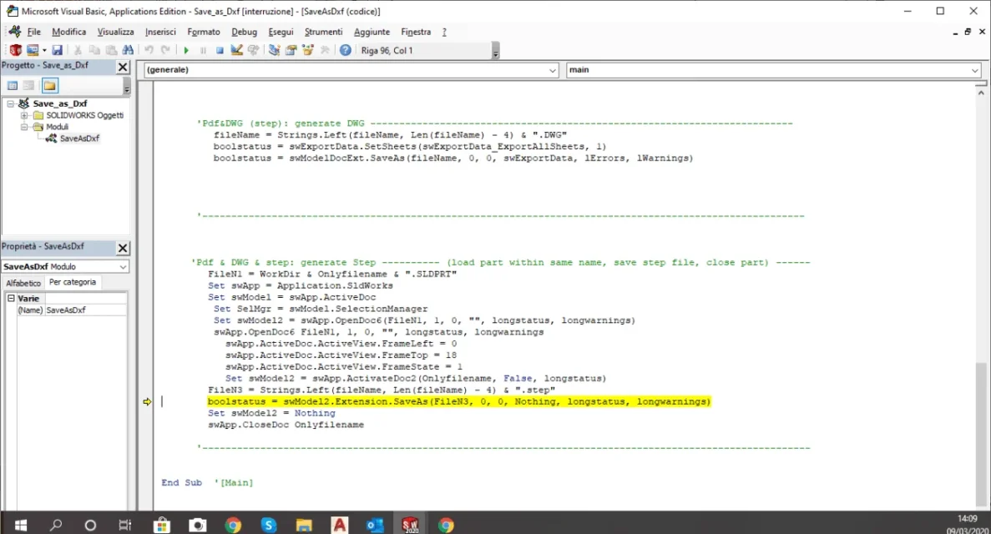Run the macro with the green play icon
The image size is (991, 534).
(x=186, y=50)
